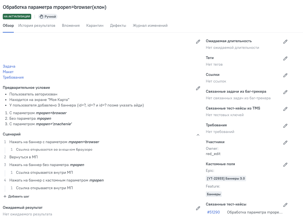Switch to Вложения tab

[71, 26]
